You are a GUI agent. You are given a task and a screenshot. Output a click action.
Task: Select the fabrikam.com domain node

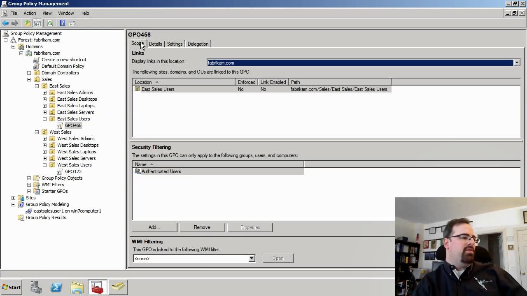coord(47,53)
